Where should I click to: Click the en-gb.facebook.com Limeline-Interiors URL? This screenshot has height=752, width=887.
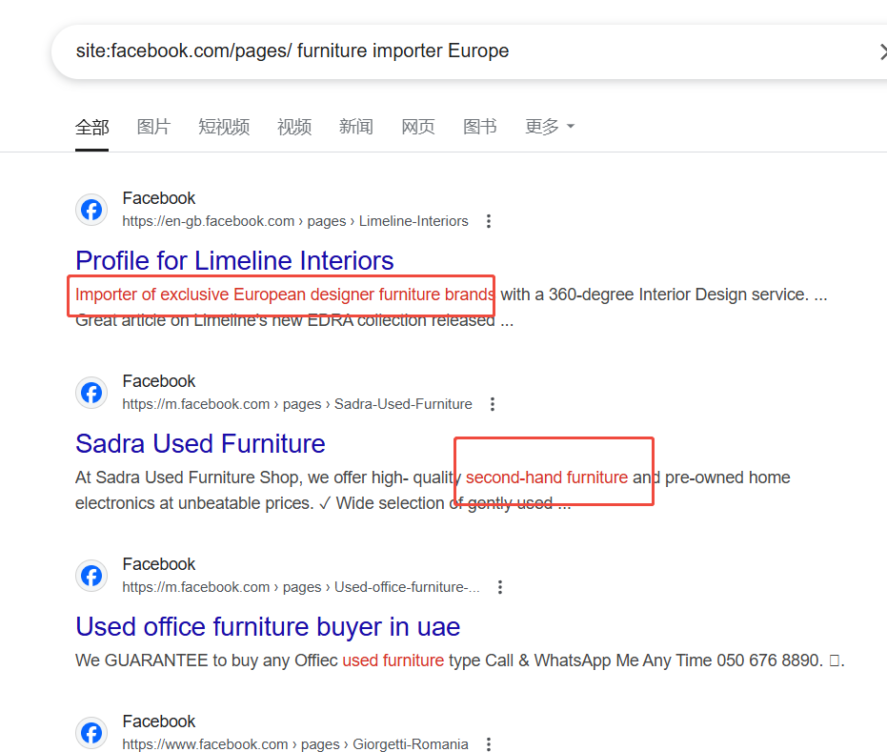[295, 221]
